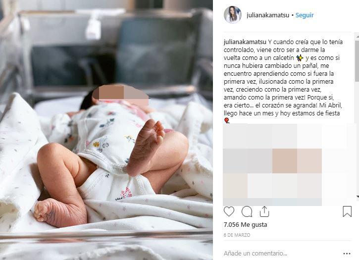359x260 pixels.
Task: Share the post with the upload arrow icon
Action: click(x=264, y=211)
